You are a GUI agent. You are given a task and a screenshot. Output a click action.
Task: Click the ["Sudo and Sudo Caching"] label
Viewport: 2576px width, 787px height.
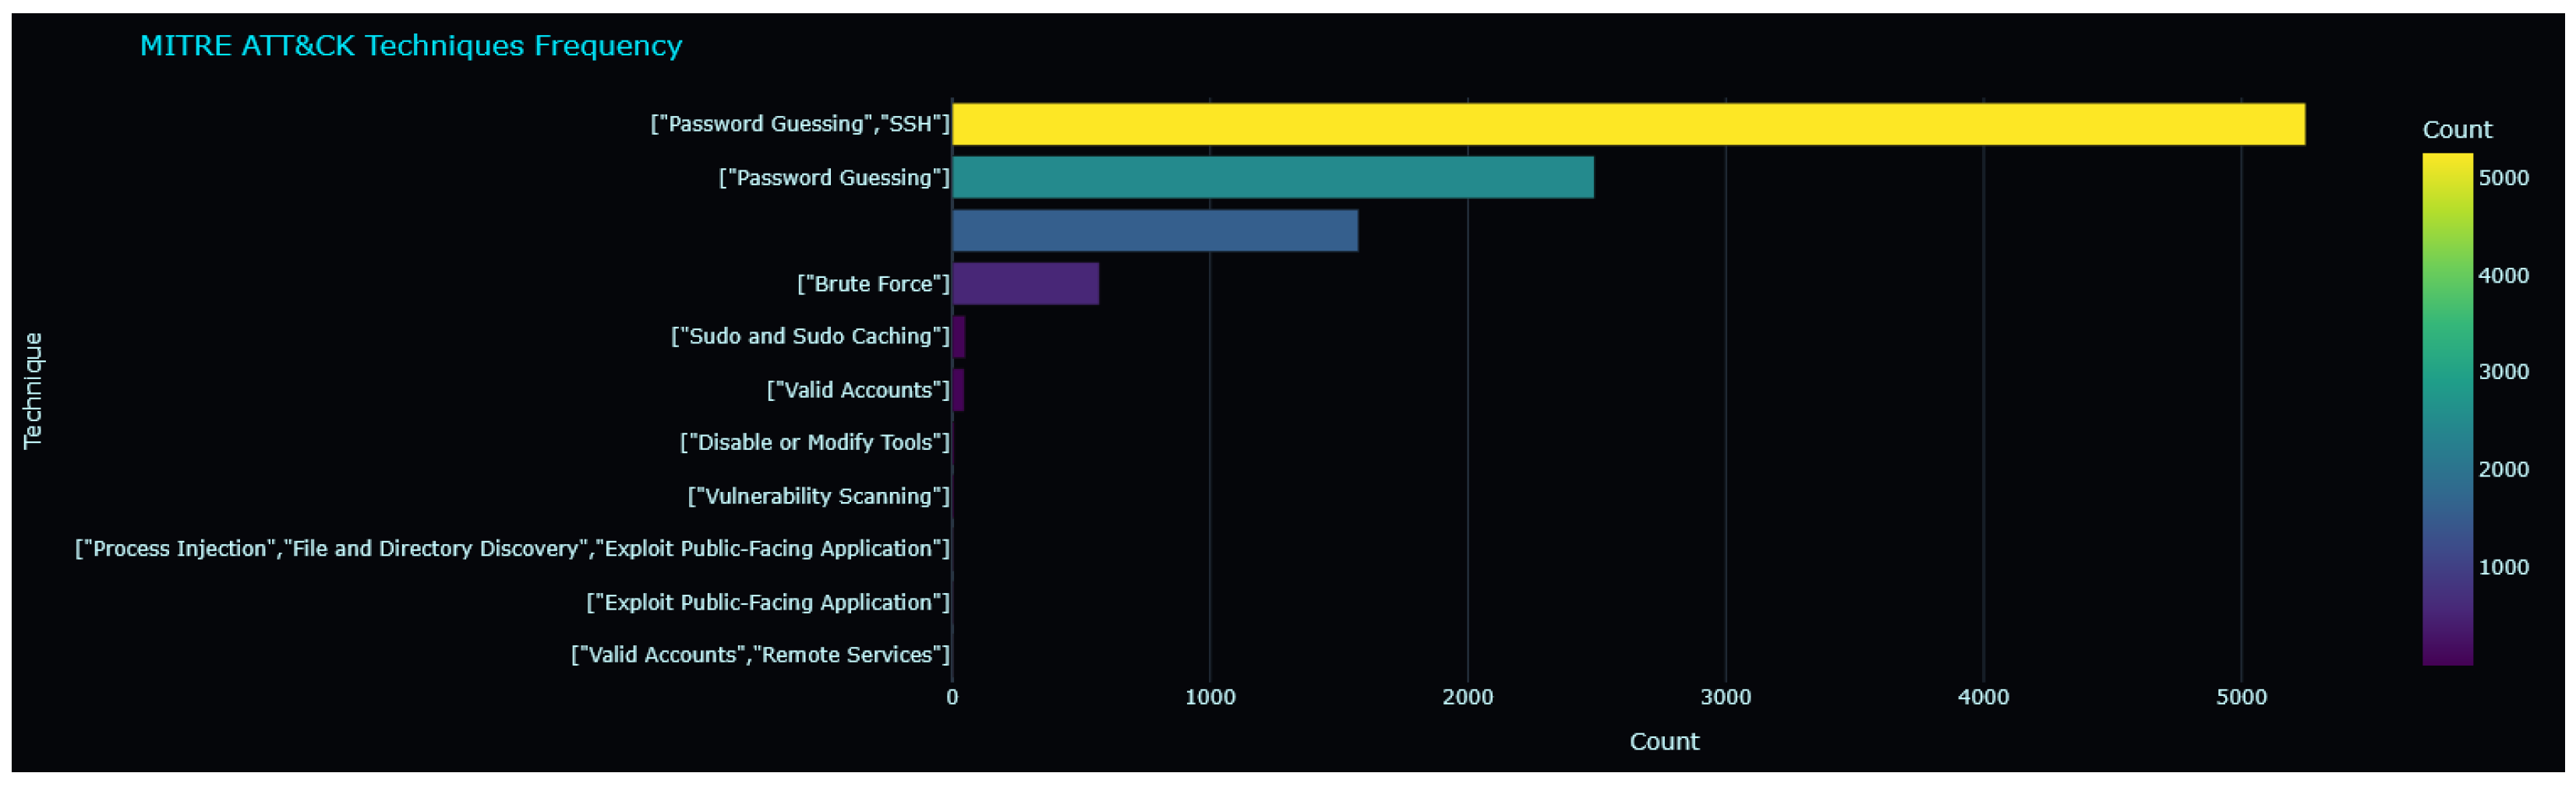810,336
